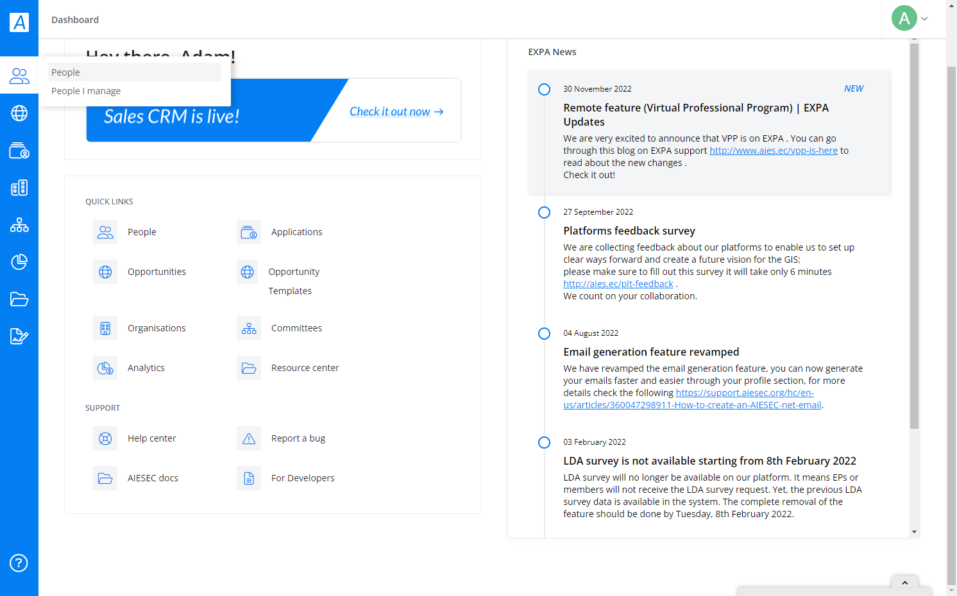Click the Dashboard header title
This screenshot has width=957, height=596.
[75, 20]
